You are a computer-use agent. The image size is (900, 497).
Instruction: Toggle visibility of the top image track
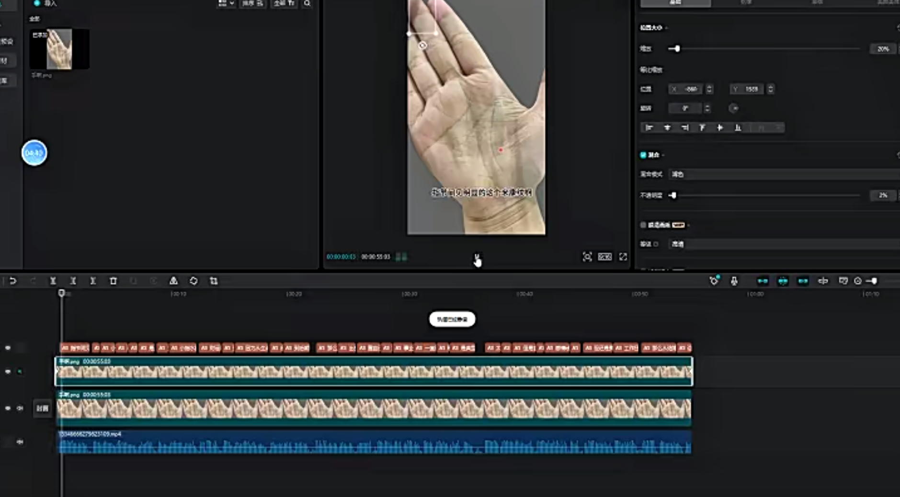pos(7,371)
